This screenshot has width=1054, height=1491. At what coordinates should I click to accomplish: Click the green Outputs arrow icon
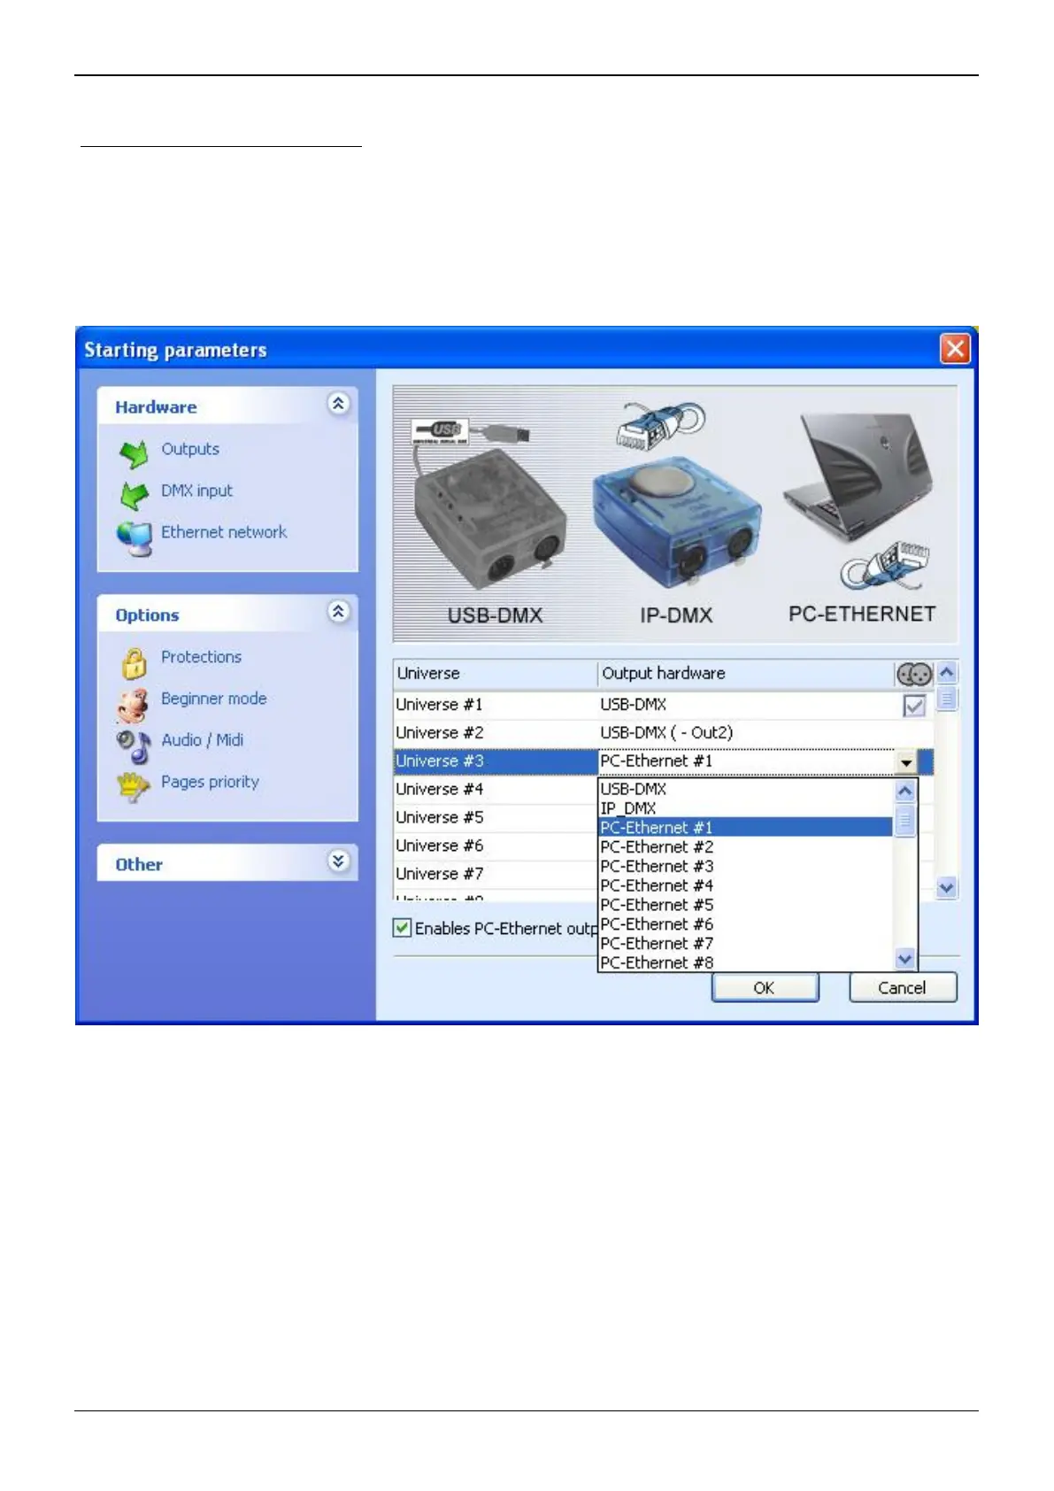(134, 453)
